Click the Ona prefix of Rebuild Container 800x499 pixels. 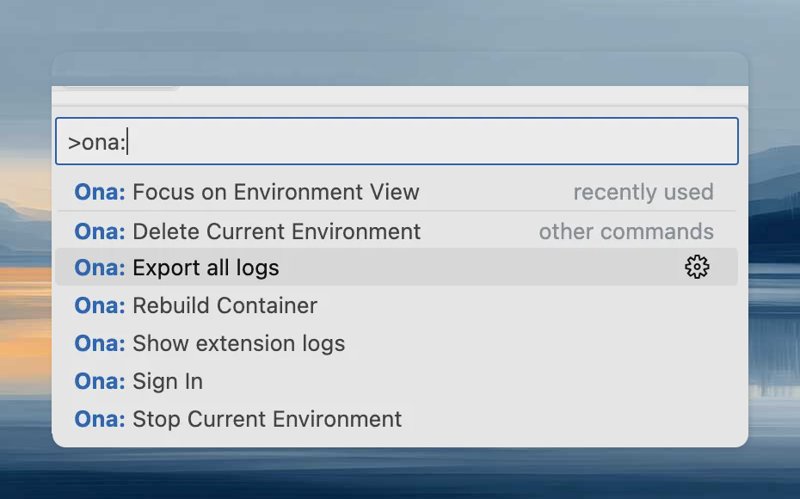click(100, 305)
